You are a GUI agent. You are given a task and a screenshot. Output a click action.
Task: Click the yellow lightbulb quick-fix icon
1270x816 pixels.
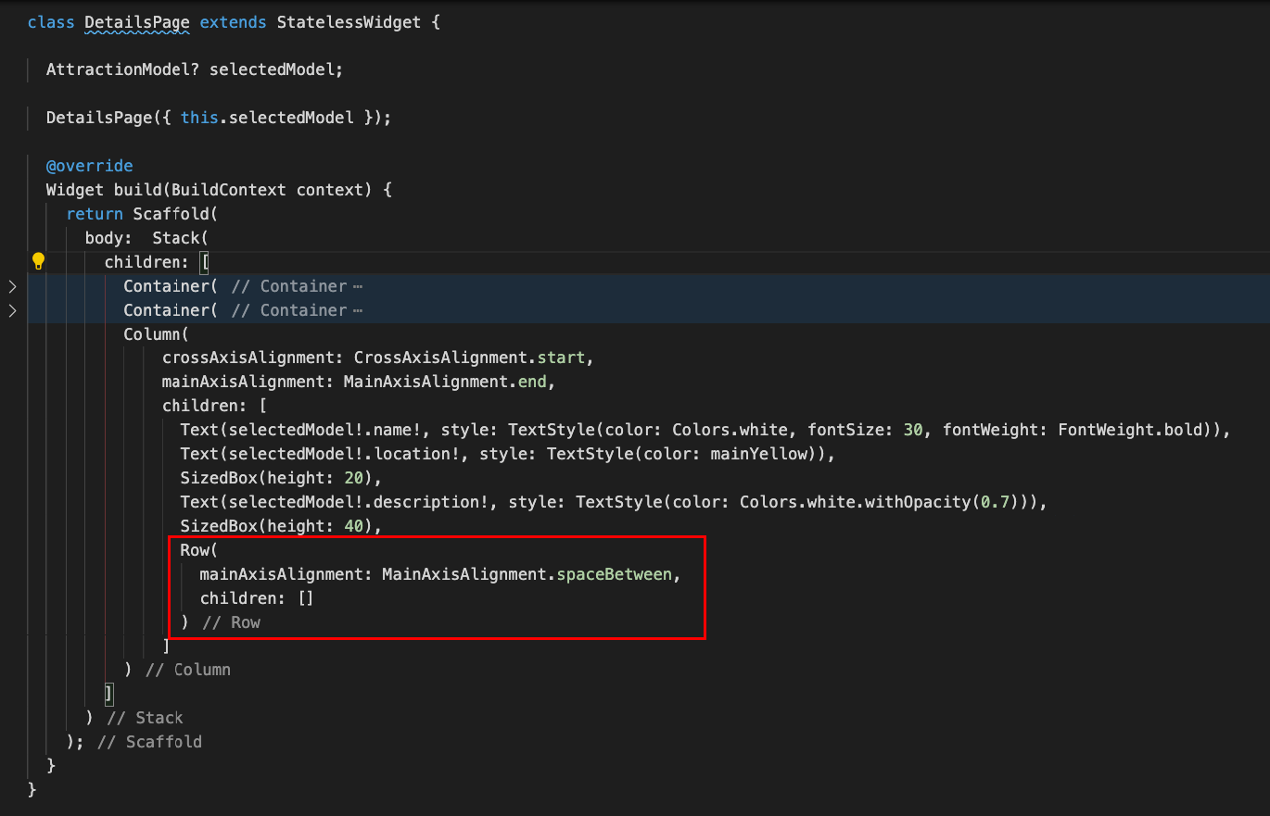(39, 261)
